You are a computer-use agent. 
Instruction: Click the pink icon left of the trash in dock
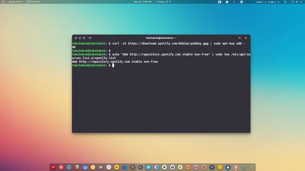click(x=236, y=167)
